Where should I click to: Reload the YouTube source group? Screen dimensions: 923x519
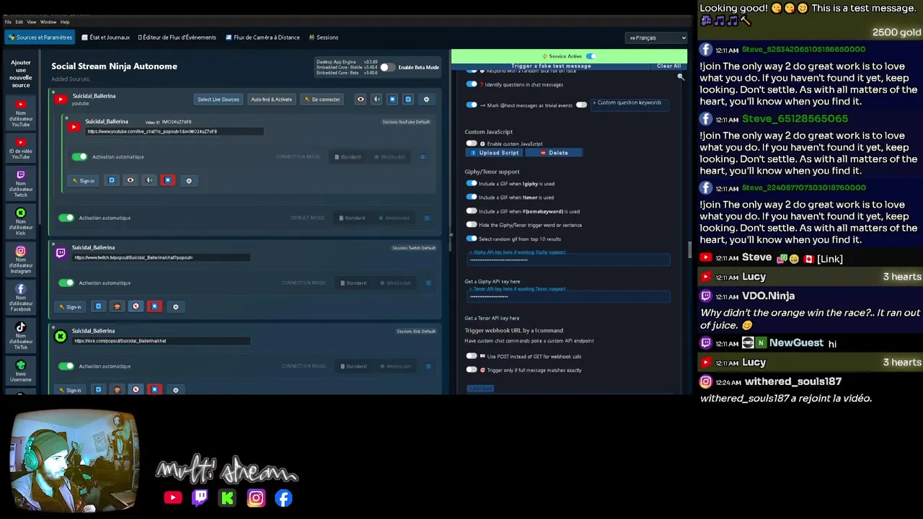tap(408, 99)
